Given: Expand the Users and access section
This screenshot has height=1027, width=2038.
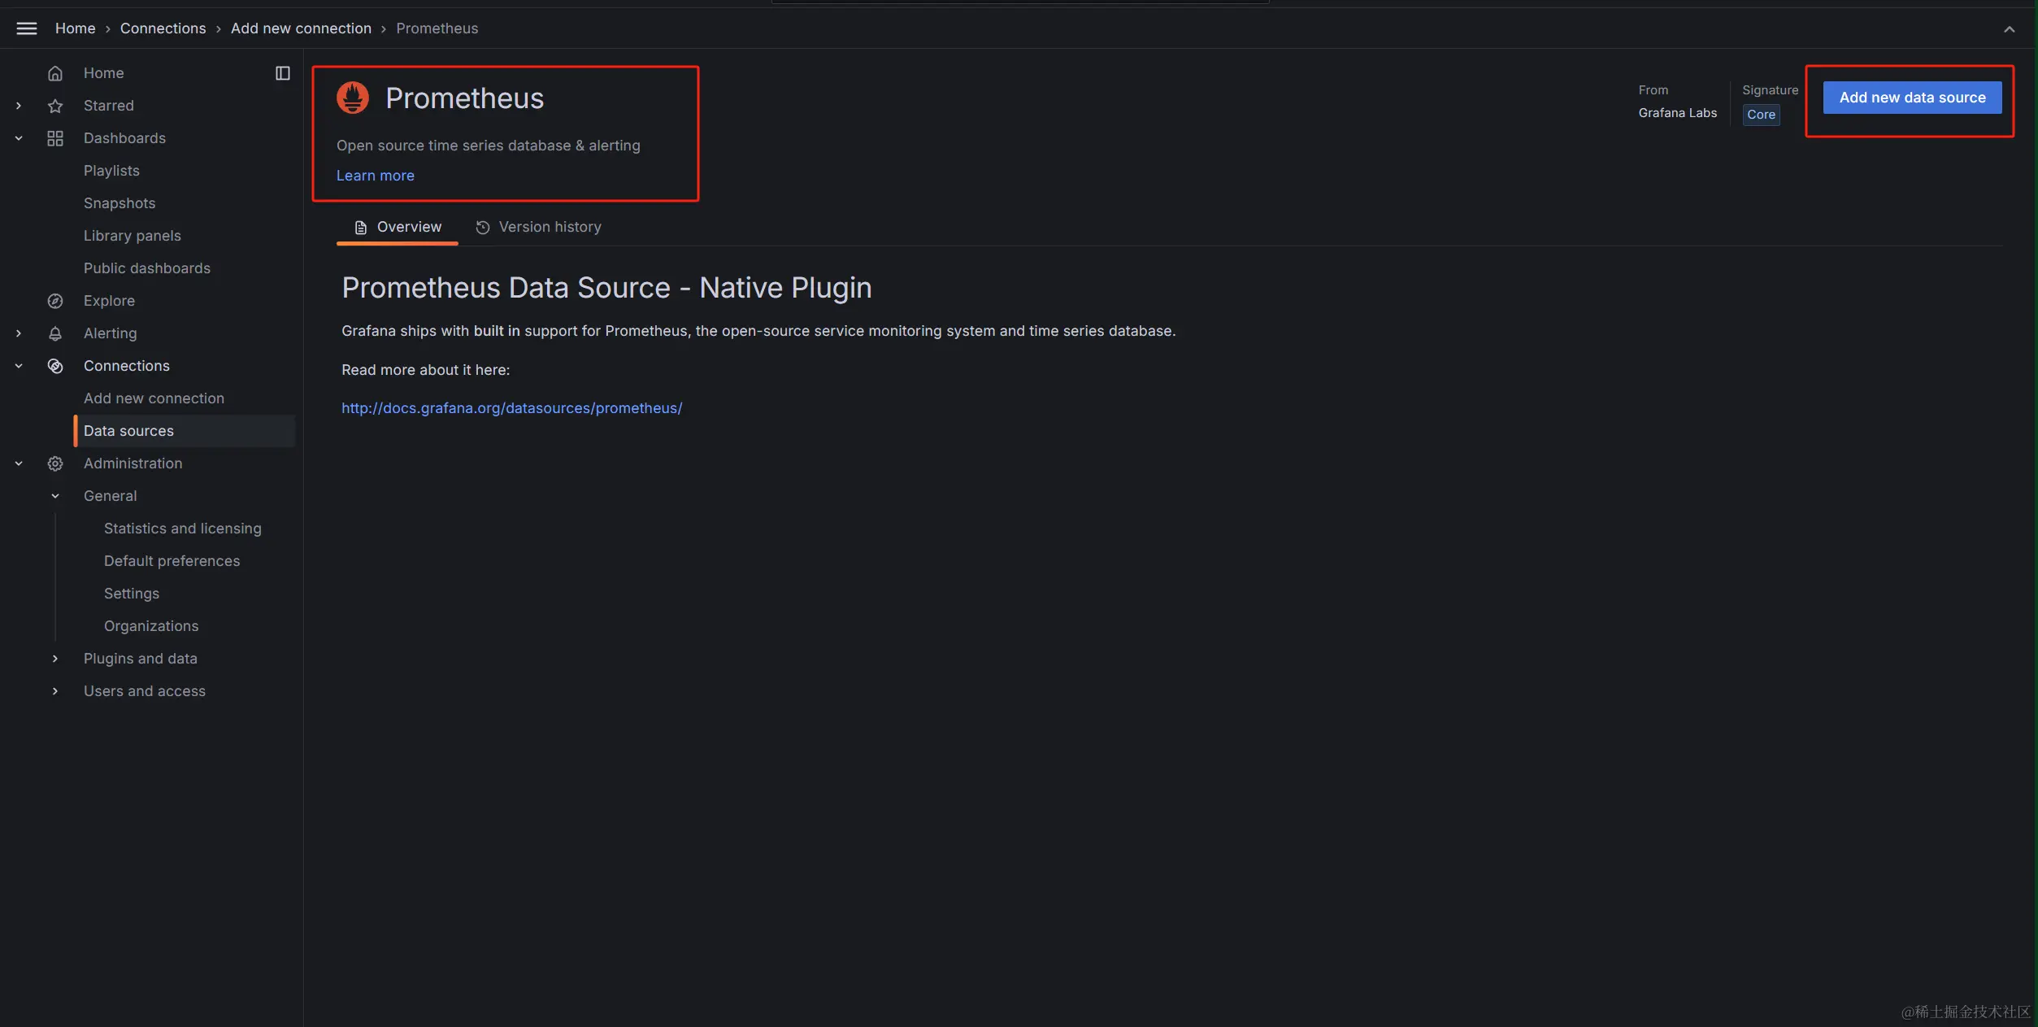Looking at the screenshot, I should pos(55,691).
